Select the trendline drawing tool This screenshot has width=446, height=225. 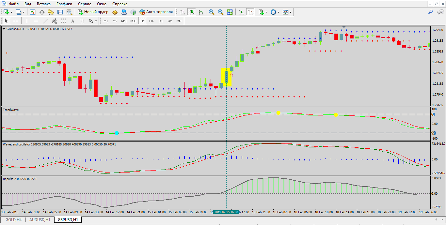pyautogui.click(x=45, y=21)
